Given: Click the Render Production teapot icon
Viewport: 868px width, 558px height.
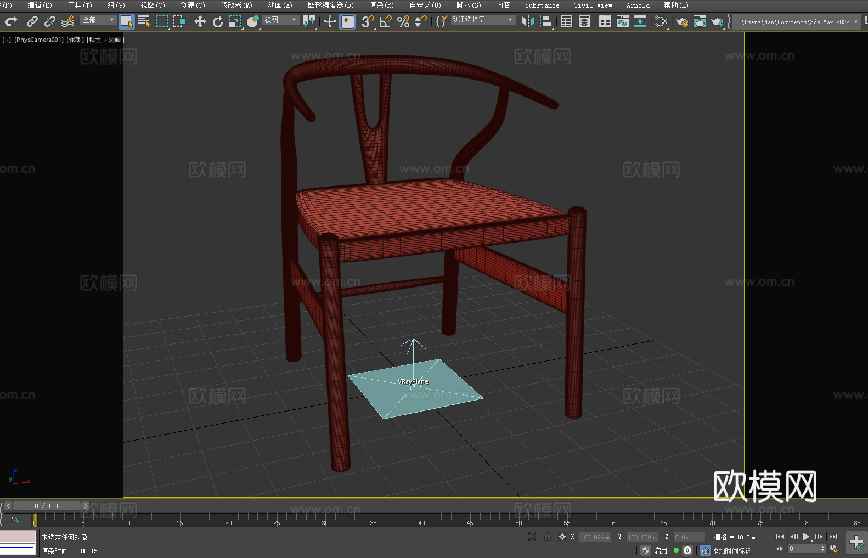Looking at the screenshot, I should click(x=717, y=21).
